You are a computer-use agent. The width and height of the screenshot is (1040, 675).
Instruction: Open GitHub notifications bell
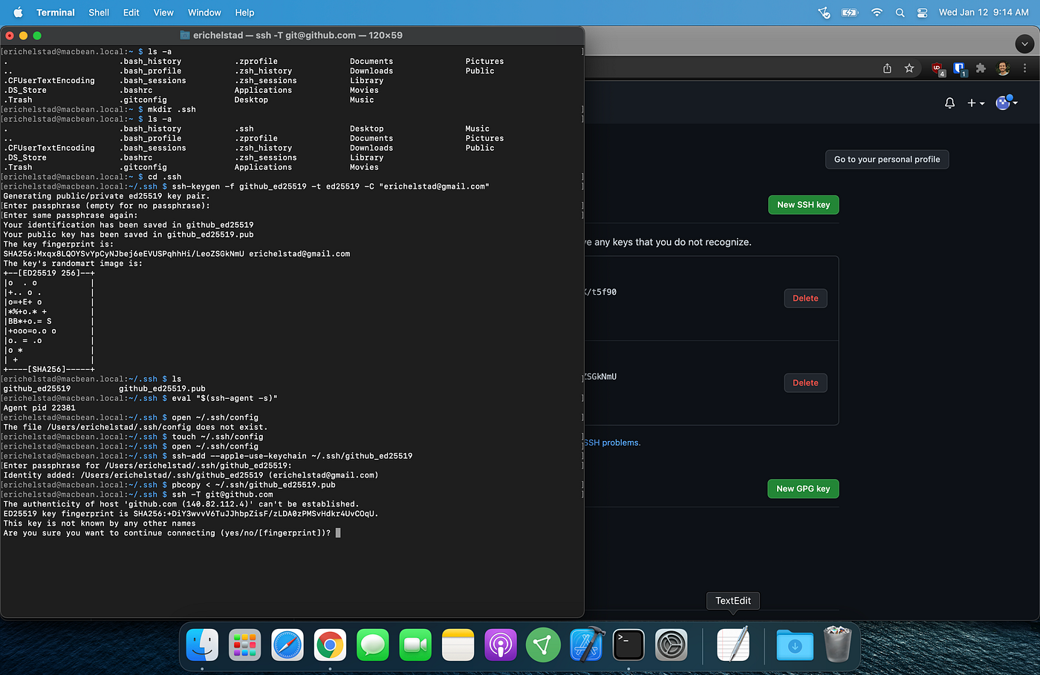pyautogui.click(x=949, y=103)
